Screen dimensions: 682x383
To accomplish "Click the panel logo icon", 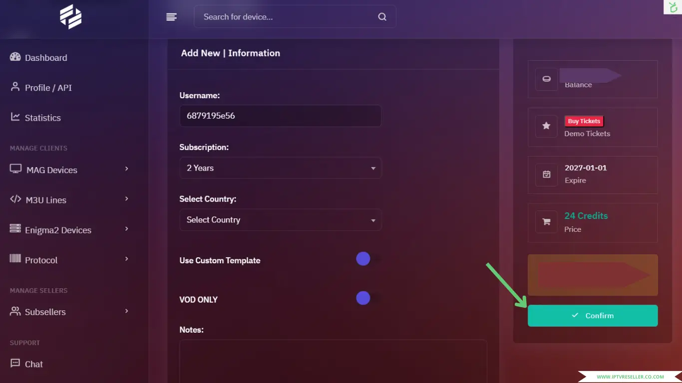I will [71, 17].
